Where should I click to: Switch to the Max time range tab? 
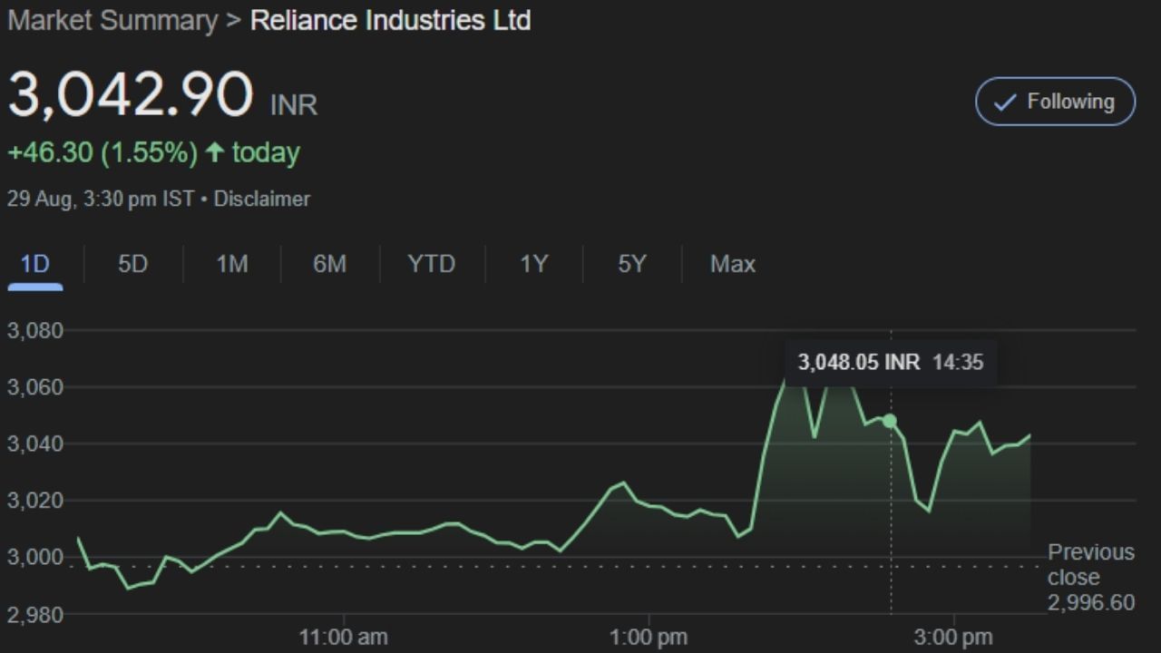point(732,264)
